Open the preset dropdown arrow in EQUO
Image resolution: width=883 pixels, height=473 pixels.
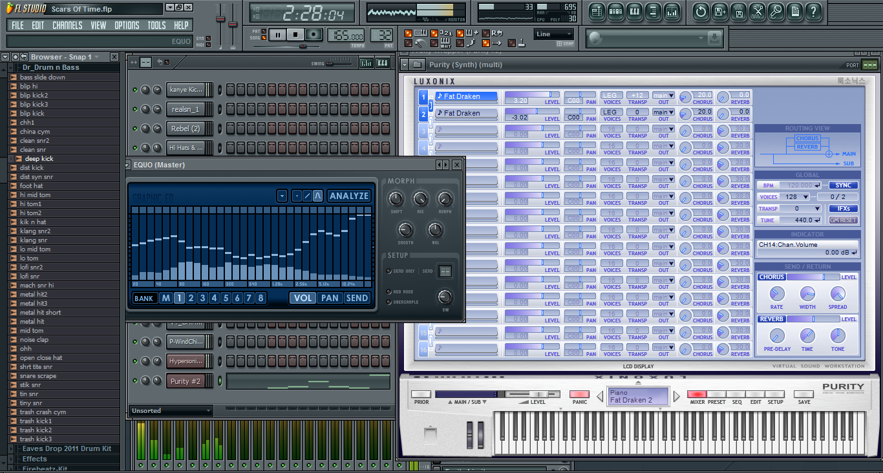[x=282, y=196]
